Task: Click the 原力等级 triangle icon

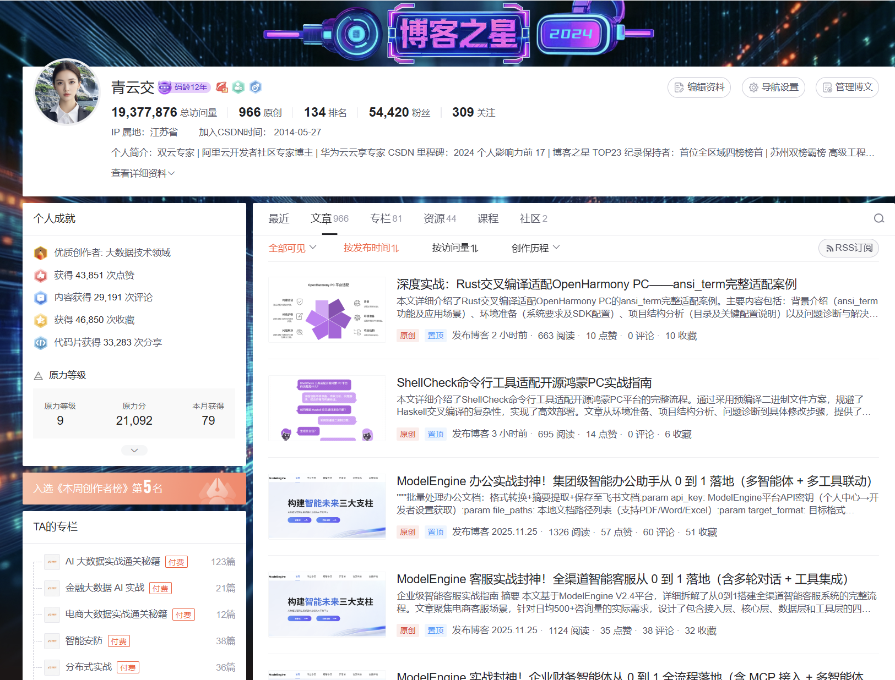Action: pos(39,376)
